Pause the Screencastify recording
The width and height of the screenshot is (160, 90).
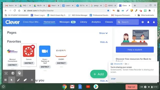point(5,80)
